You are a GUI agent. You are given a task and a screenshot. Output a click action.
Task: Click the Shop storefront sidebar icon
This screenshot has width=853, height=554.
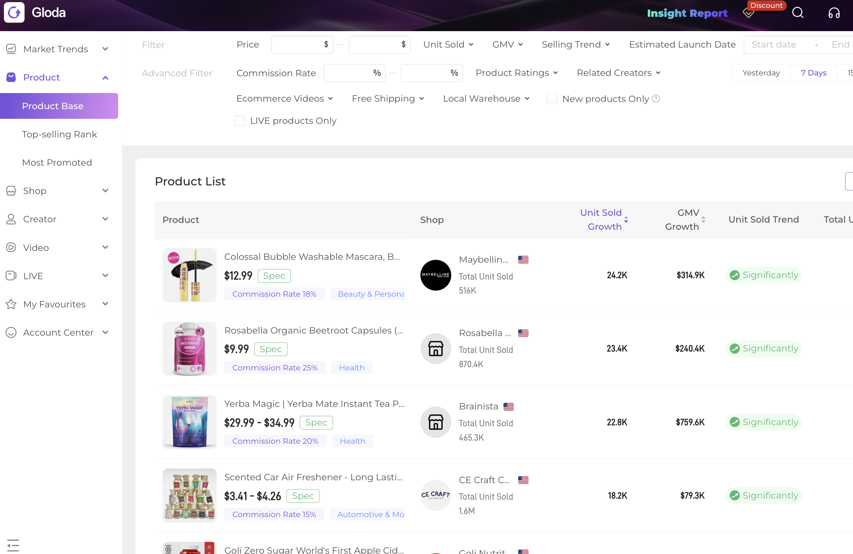11,191
